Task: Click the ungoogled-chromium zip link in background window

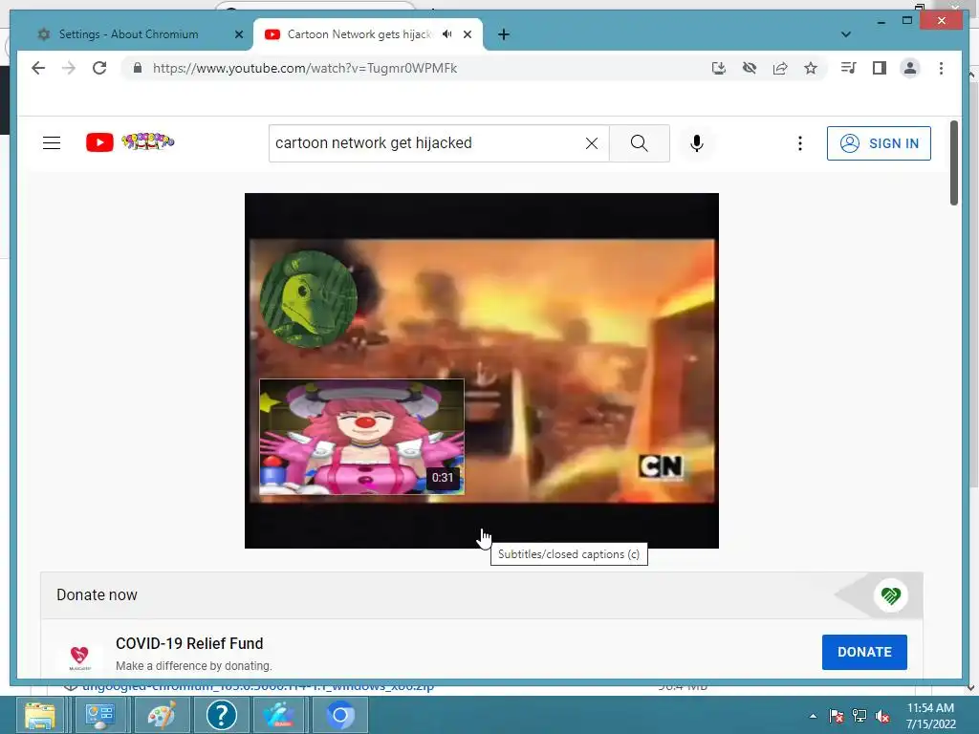Action: click(258, 686)
